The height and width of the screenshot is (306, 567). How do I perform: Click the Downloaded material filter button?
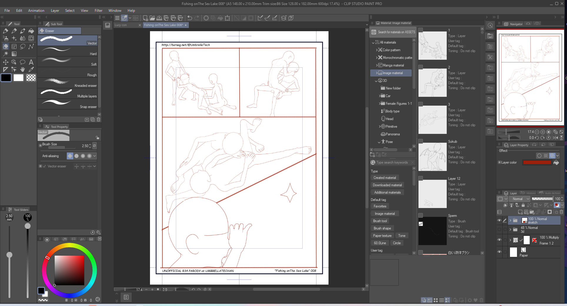click(x=387, y=185)
